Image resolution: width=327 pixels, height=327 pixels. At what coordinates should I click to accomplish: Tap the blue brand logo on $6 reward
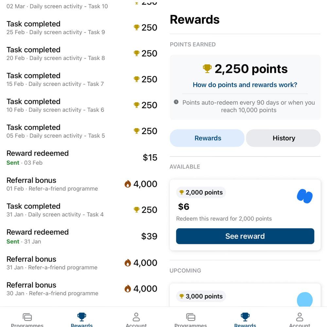tap(305, 196)
